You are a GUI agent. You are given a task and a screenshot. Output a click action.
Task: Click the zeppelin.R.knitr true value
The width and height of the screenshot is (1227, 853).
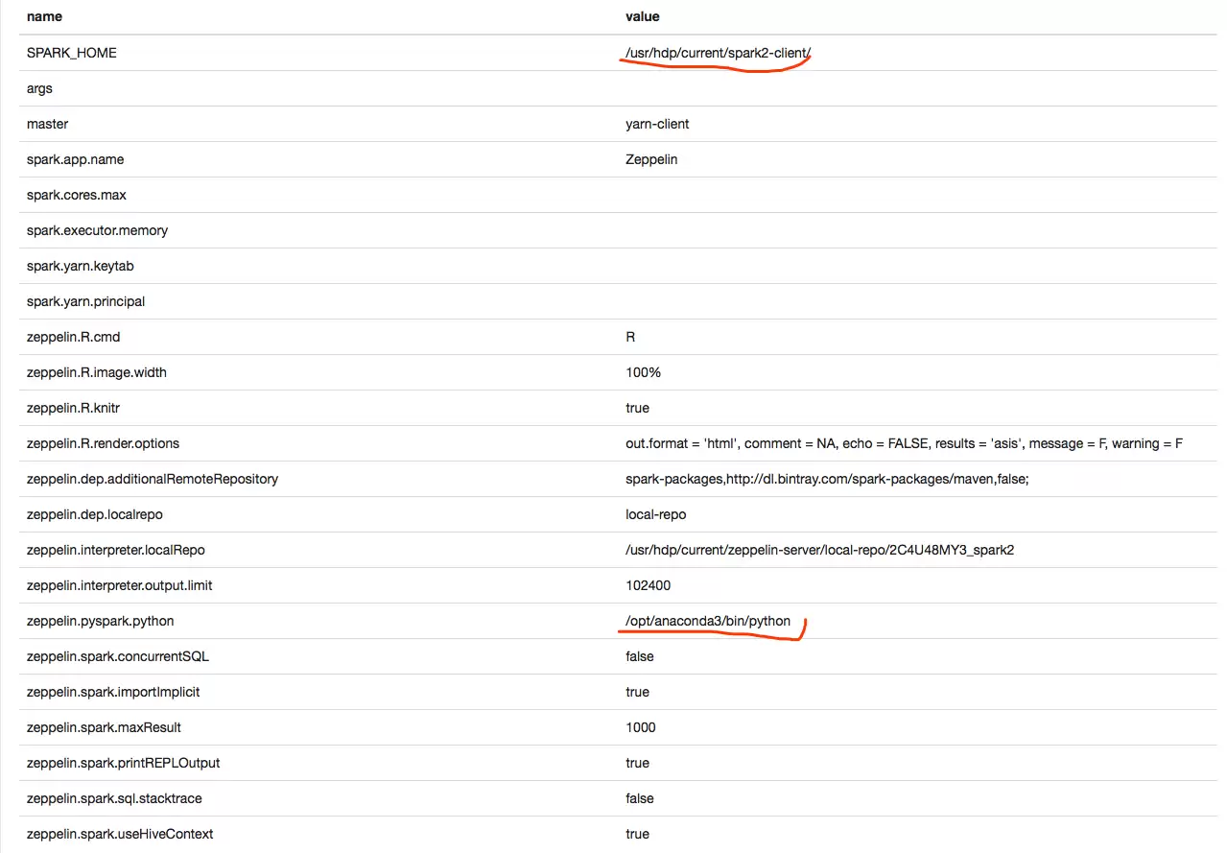637,408
